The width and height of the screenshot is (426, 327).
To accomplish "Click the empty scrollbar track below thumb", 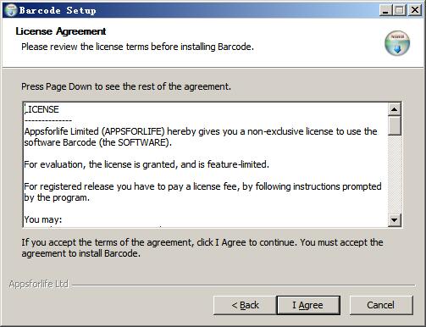I will click(395, 175).
